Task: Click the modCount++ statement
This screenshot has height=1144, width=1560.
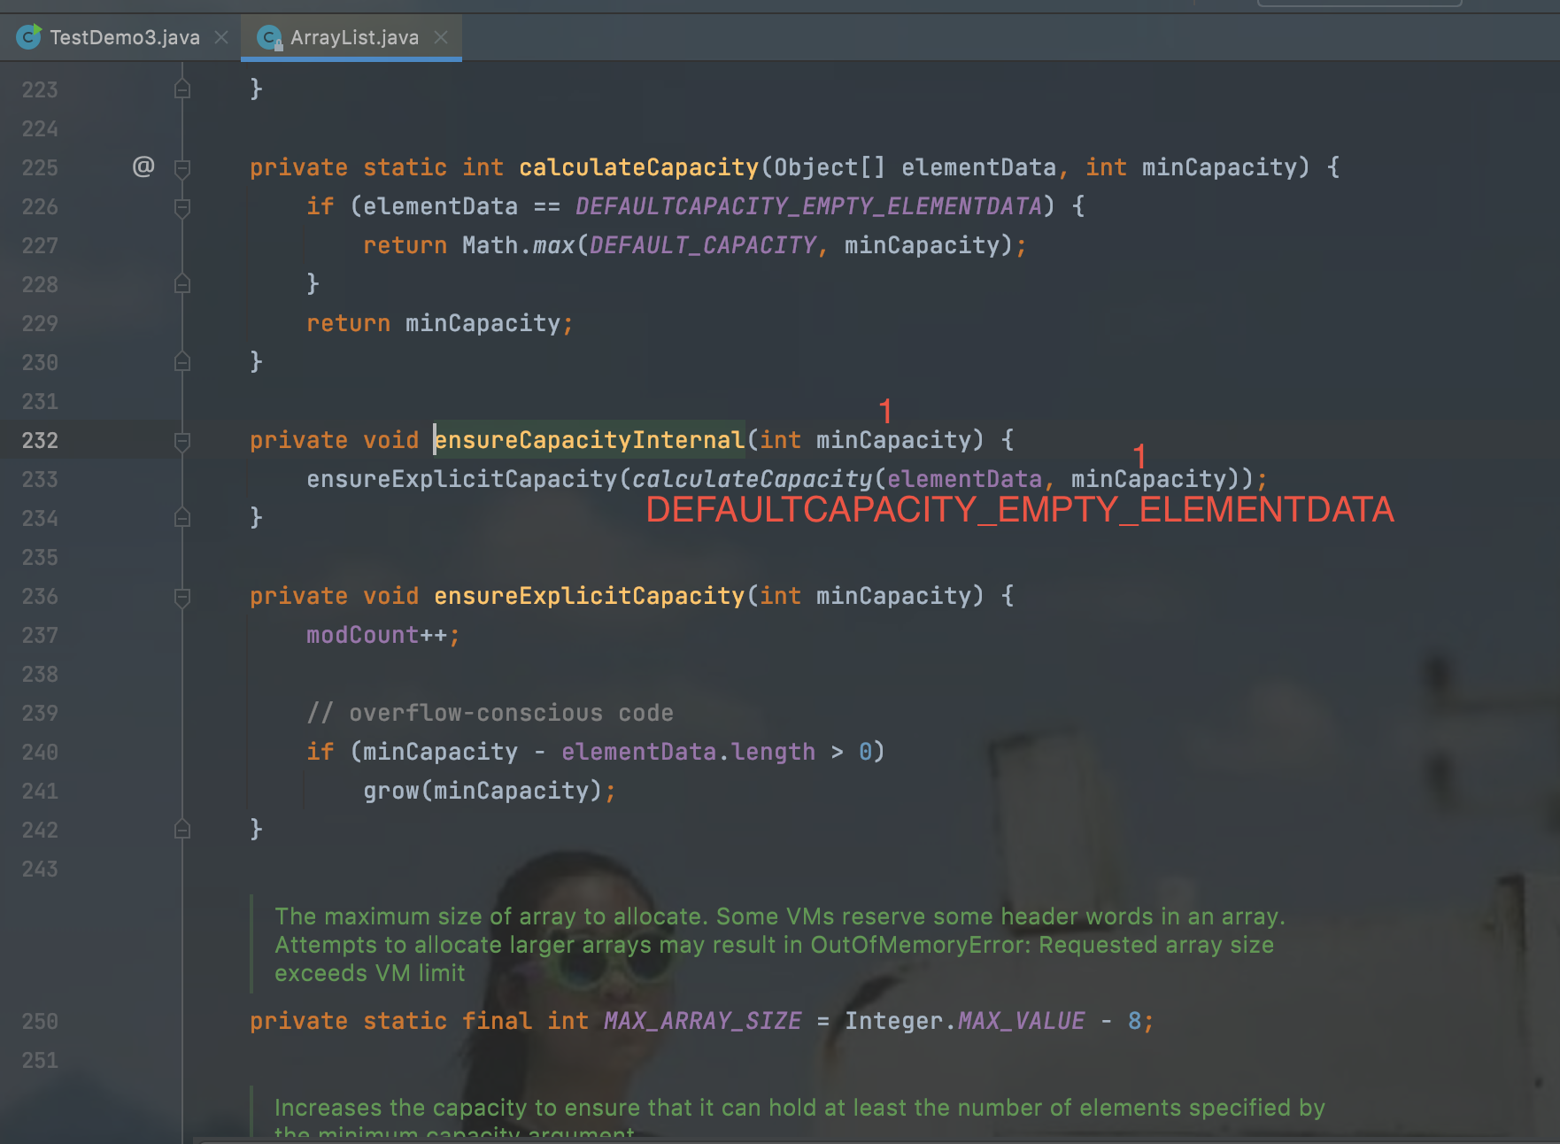Action: 383,635
